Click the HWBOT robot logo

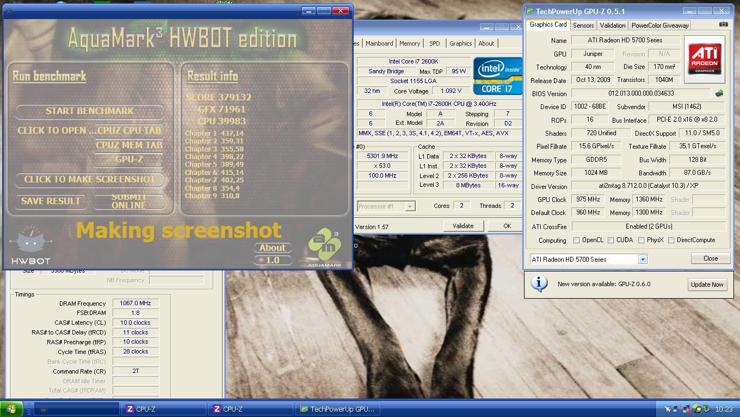[31, 245]
